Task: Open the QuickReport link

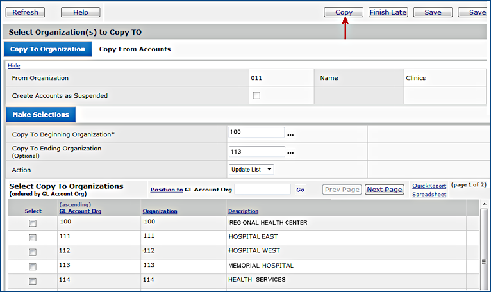Action: (429, 186)
